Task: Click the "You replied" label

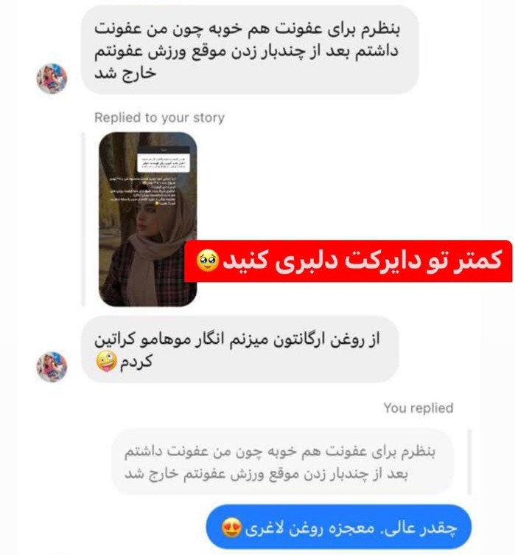Action: pos(418,408)
